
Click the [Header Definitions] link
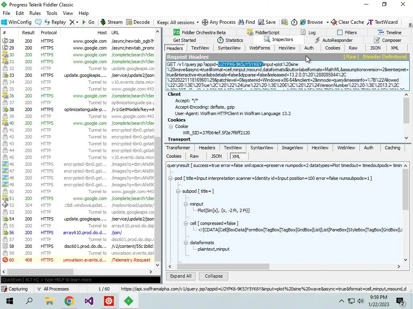(x=385, y=57)
